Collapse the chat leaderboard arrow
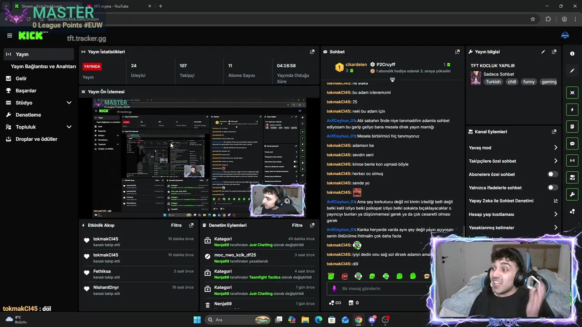Image resolution: width=582 pixels, height=327 pixels. pos(392,79)
